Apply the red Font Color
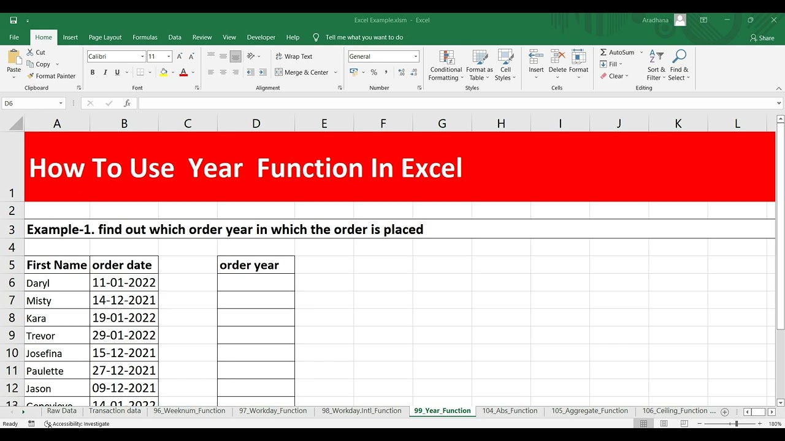The image size is (785, 441). 183,72
